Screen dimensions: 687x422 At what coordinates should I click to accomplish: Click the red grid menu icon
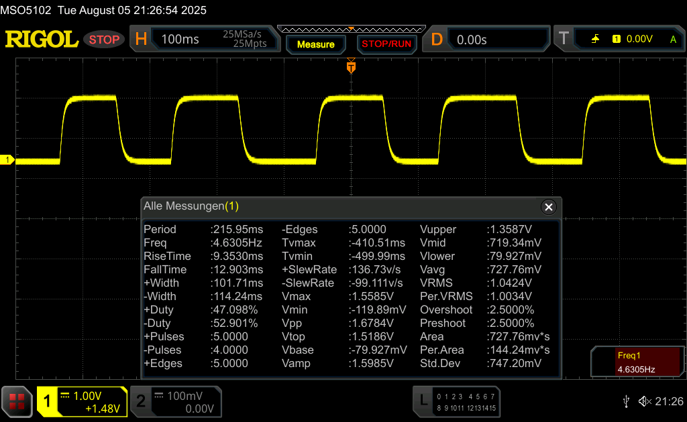click(x=17, y=401)
